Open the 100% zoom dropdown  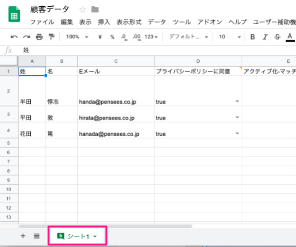point(77,37)
